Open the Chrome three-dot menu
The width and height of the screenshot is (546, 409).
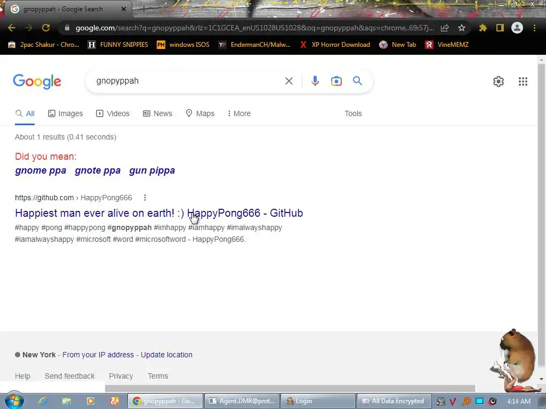[x=534, y=28]
